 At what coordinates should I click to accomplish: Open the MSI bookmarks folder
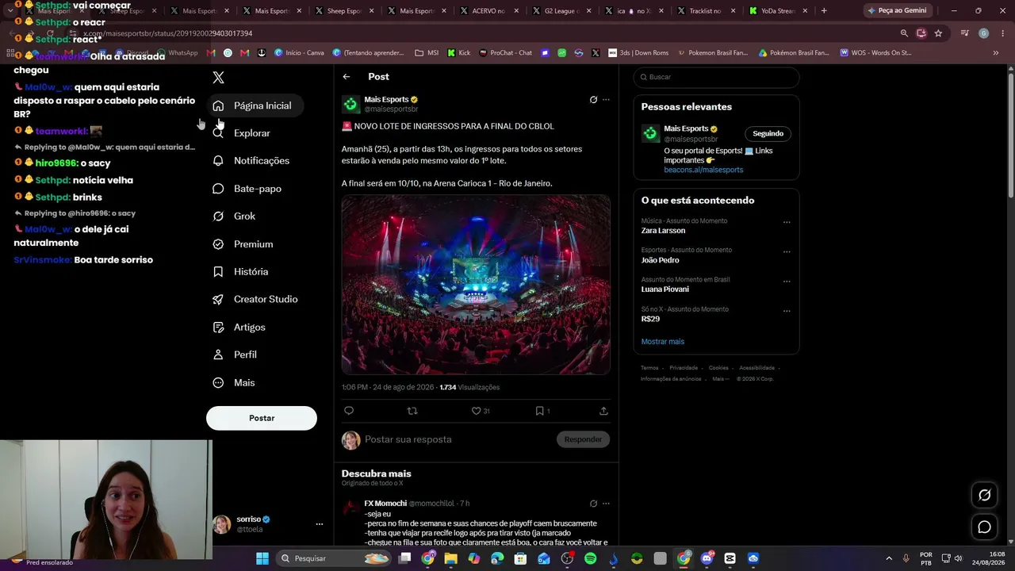point(427,53)
